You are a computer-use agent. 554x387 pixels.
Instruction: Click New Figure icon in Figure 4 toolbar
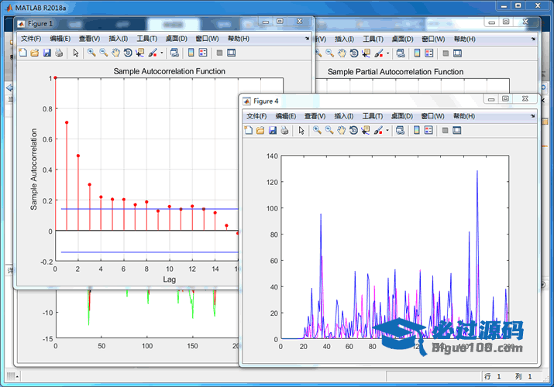pos(248,130)
